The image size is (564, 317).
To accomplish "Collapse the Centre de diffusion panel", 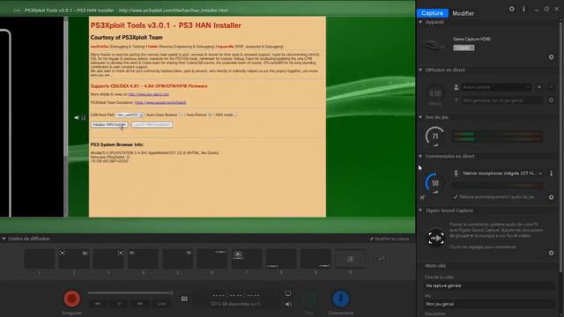I will click(x=4, y=239).
